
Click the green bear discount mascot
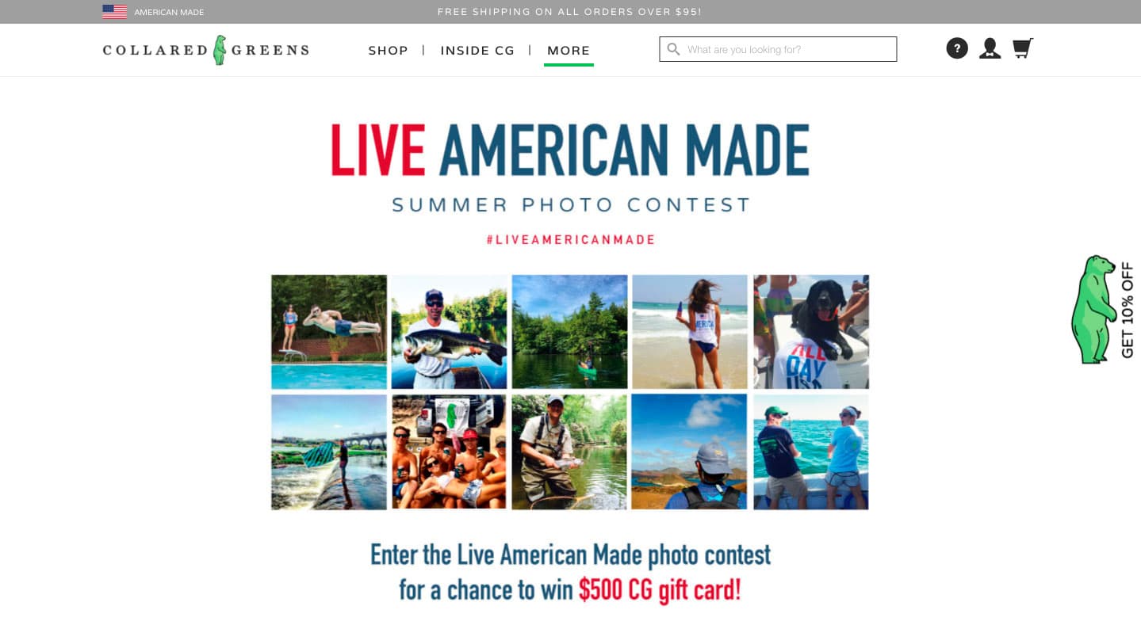1093,309
